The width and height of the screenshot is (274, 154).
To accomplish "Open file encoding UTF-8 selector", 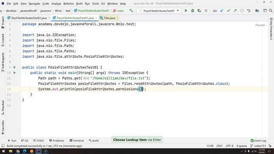I will (229, 146).
